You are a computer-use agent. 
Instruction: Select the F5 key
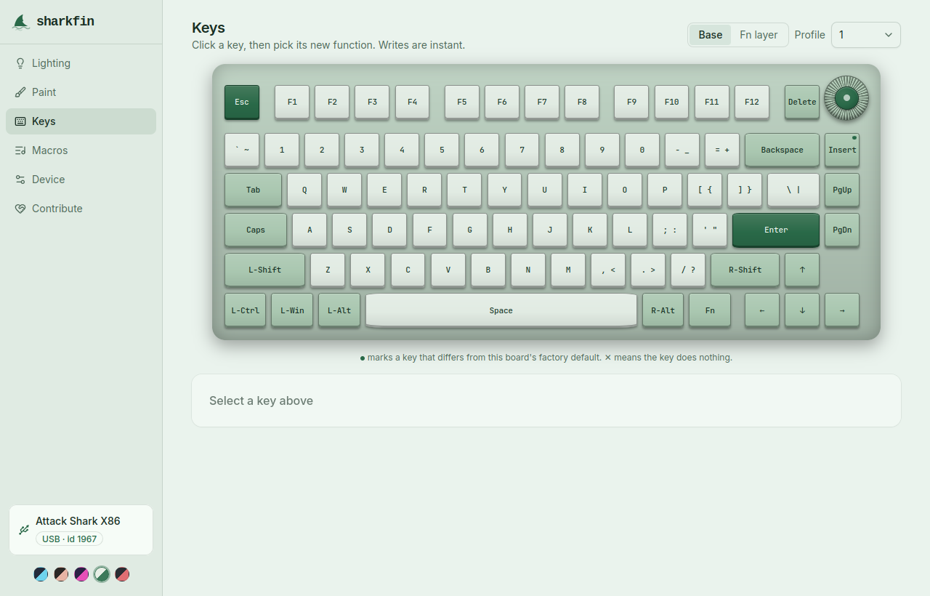click(462, 102)
